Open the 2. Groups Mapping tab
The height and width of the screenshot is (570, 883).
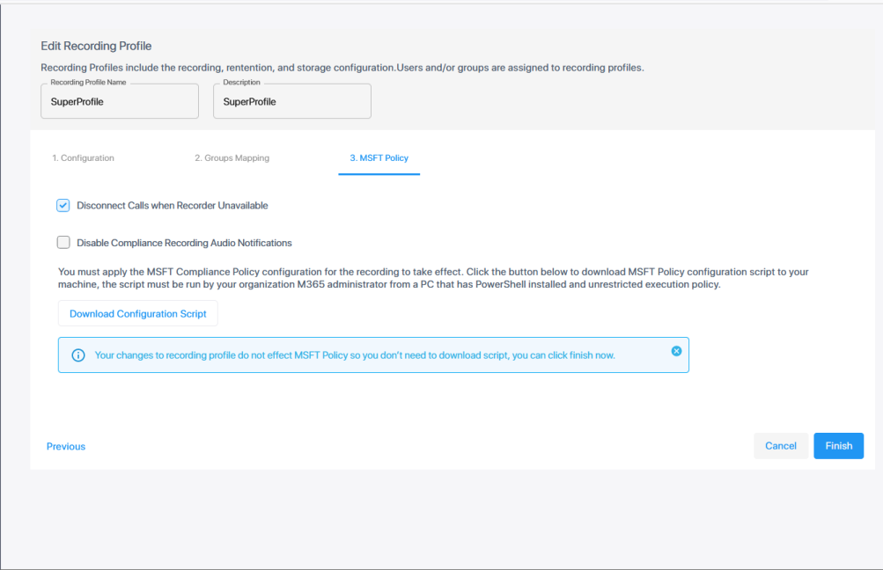tap(232, 158)
